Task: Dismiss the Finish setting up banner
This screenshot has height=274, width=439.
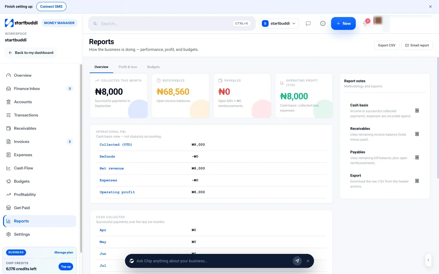Action: pos(430,6)
